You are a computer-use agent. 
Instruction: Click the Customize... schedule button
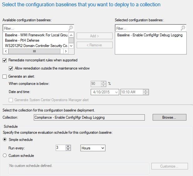170,166
